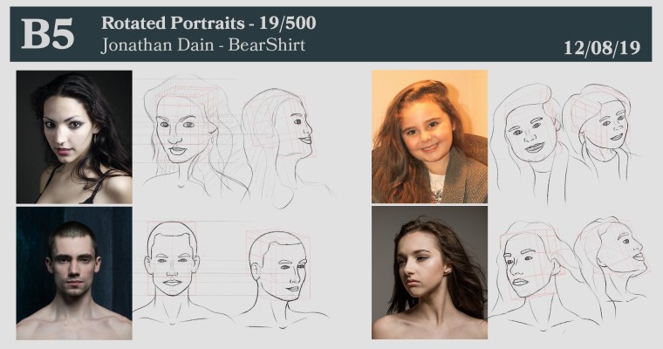Image resolution: width=663 pixels, height=349 pixels.
Task: Click the 'Jonathan Dain - BearShirt' author text
Action: (x=202, y=44)
